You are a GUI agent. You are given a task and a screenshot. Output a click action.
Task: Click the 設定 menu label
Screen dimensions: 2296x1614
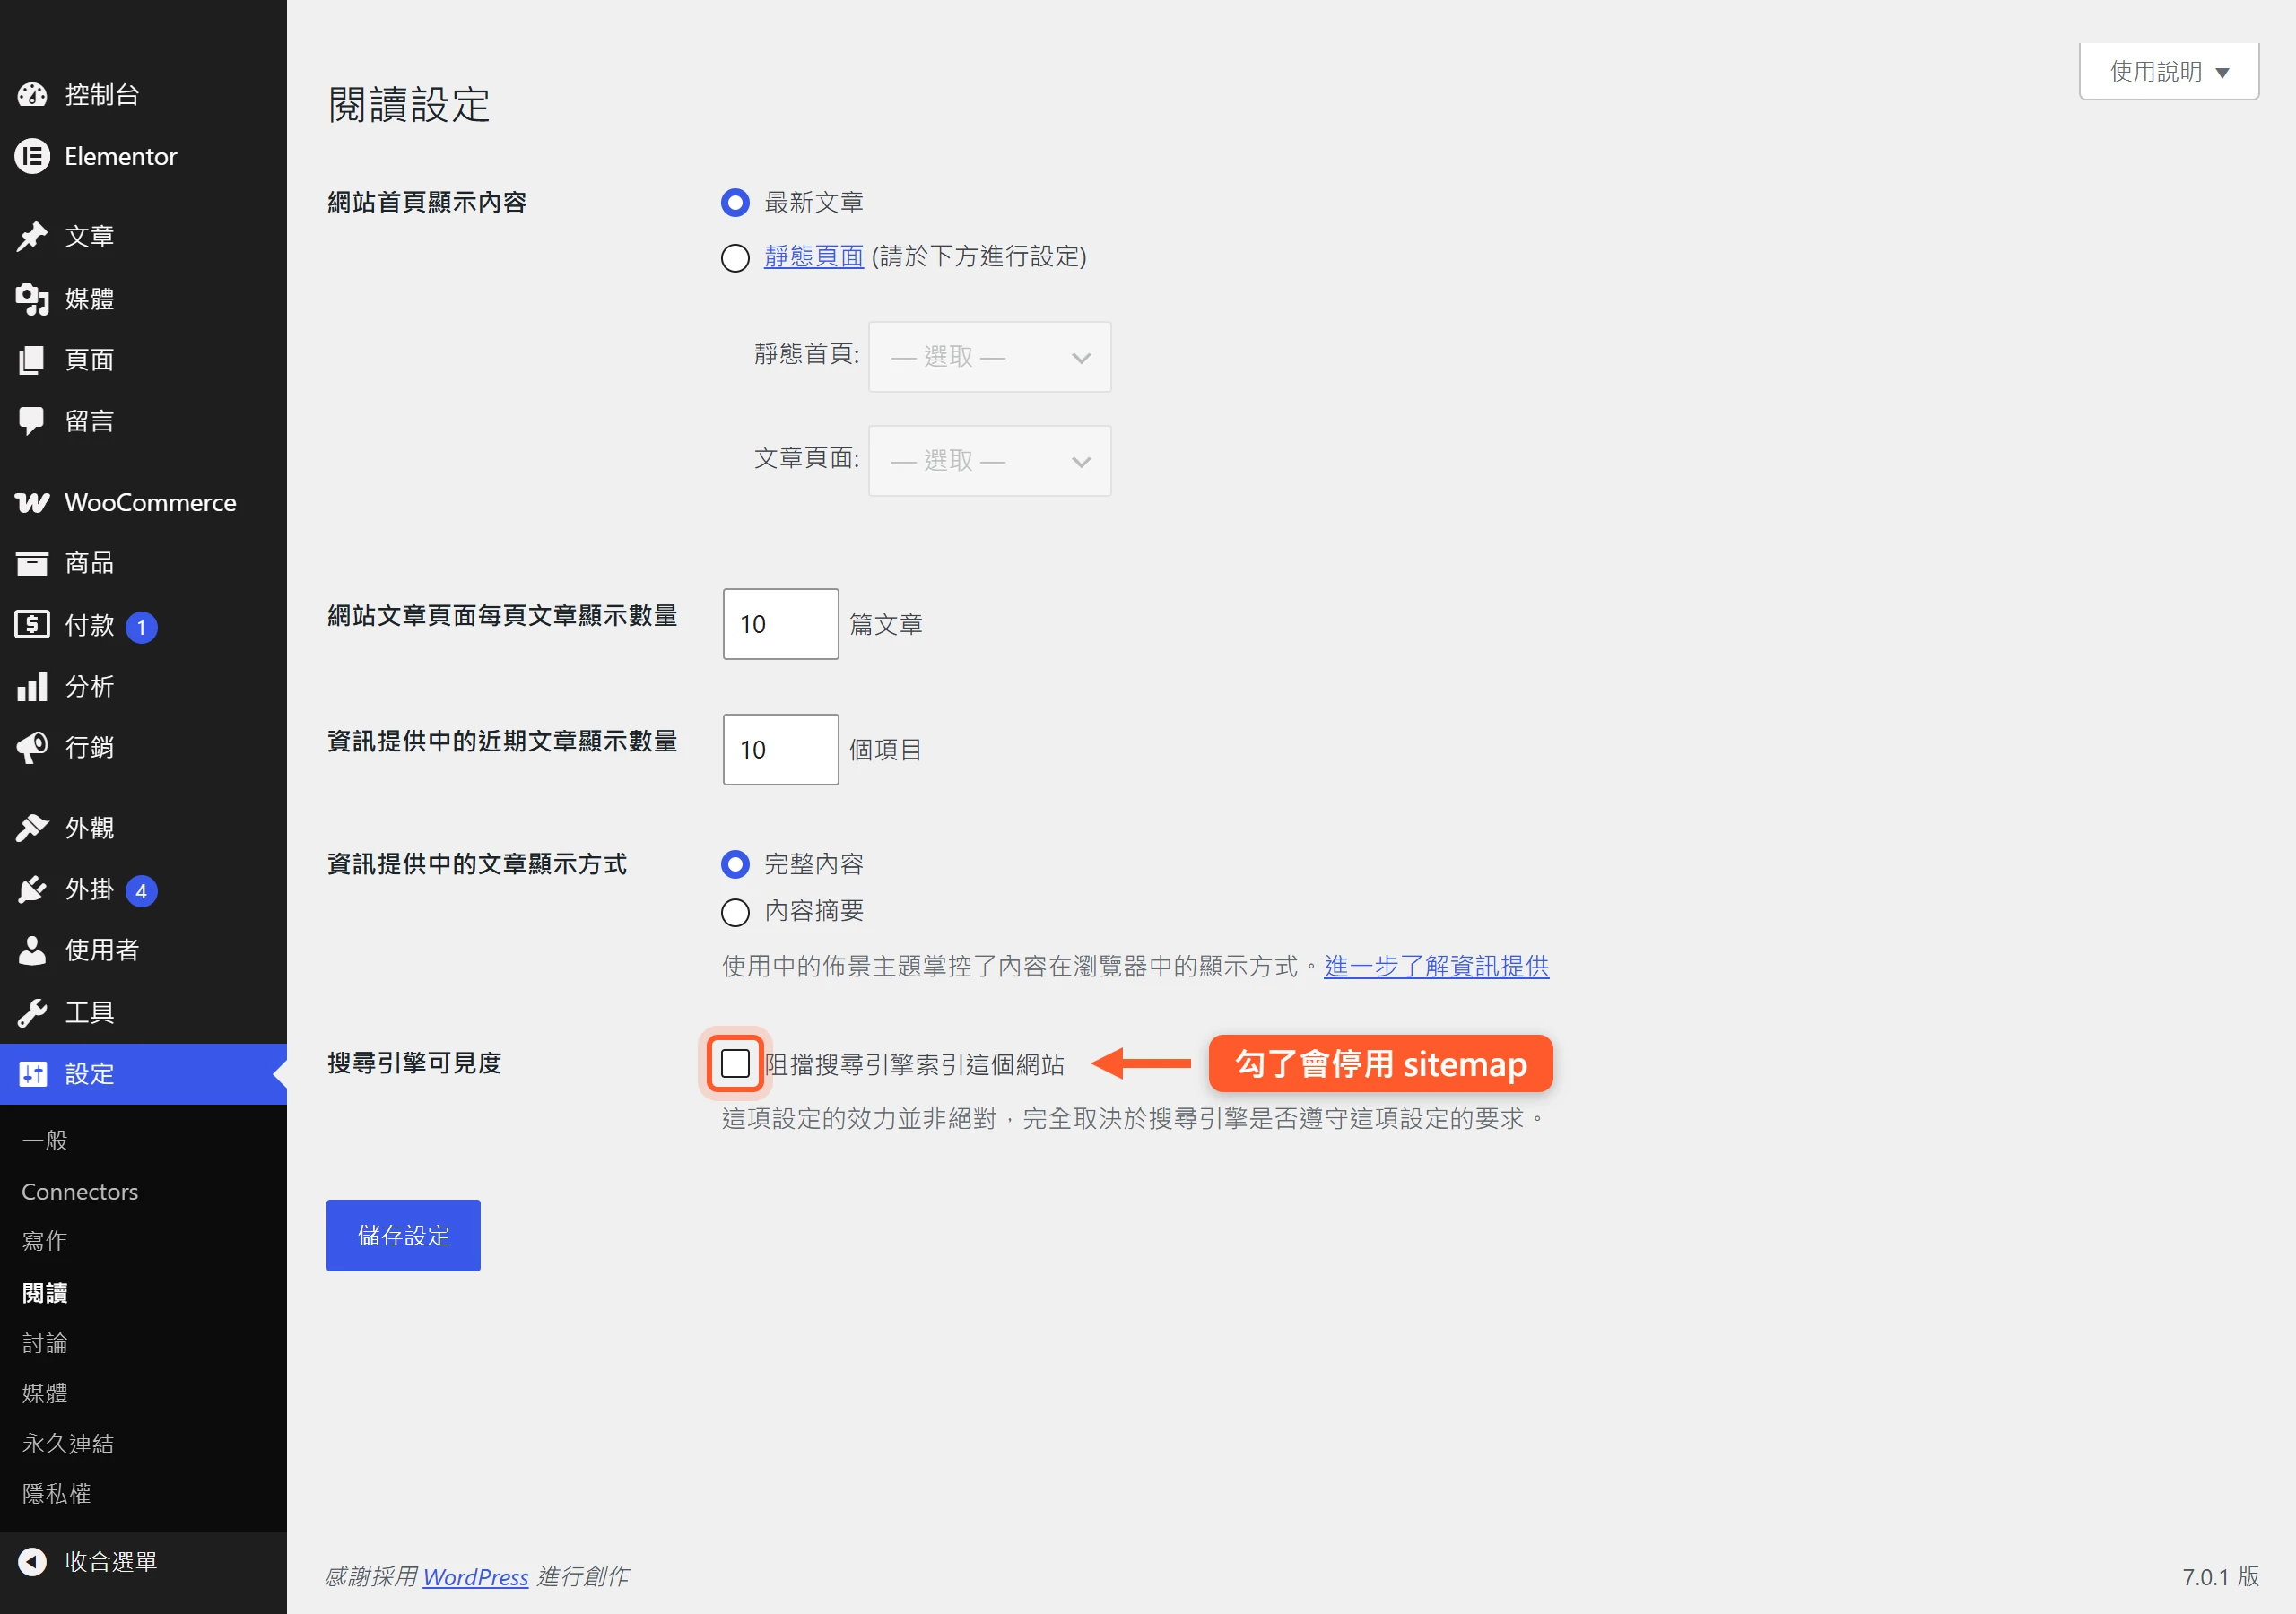[90, 1074]
